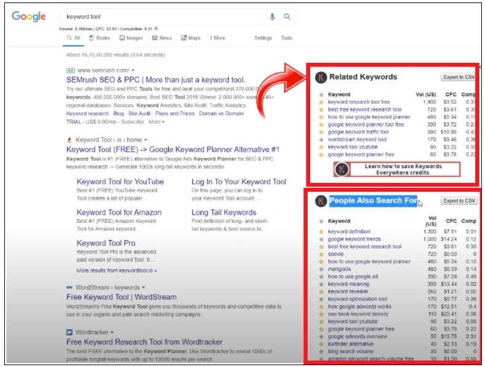Star the 'keyword tool' volume data
The width and height of the screenshot is (485, 367).
click(x=156, y=28)
